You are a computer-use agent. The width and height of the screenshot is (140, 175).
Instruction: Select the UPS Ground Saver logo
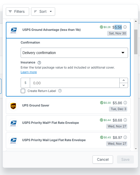coord(13,106)
